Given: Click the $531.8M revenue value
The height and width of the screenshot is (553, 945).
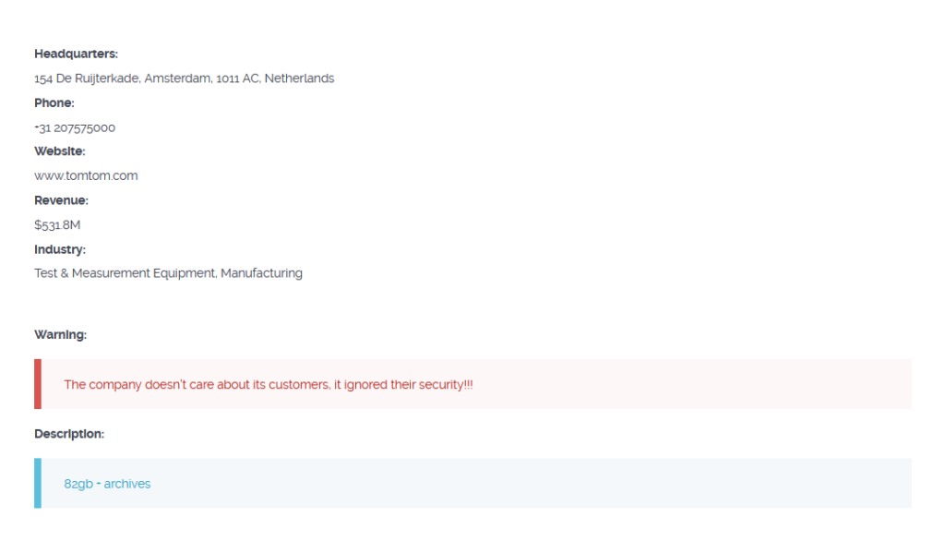Looking at the screenshot, I should pos(57,224).
